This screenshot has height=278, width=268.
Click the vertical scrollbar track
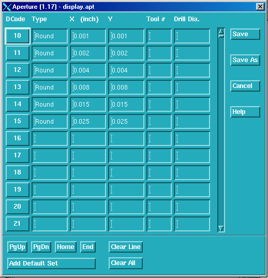pyautogui.click(x=221, y=131)
